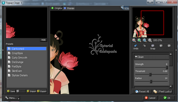
Task: Click the disabled Next snapshot icon
Action: point(169,47)
